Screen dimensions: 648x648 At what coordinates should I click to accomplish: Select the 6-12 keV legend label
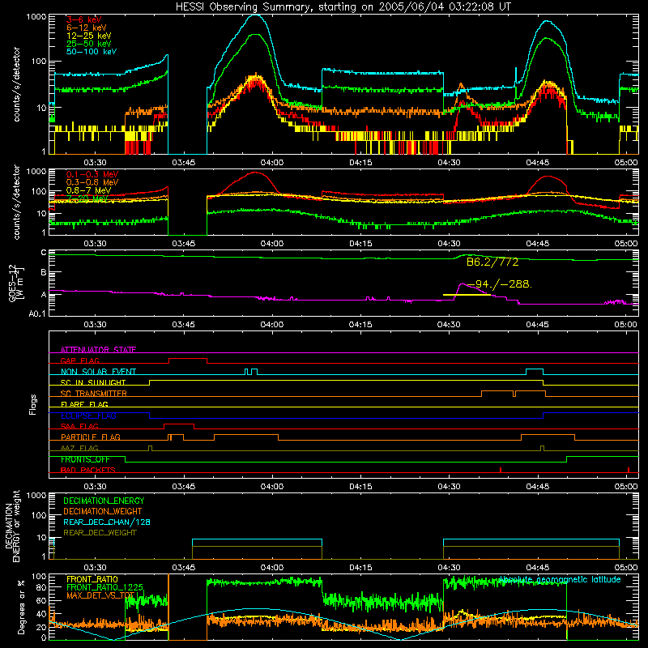point(87,28)
